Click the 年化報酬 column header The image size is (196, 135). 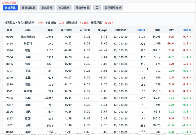[66, 30]
